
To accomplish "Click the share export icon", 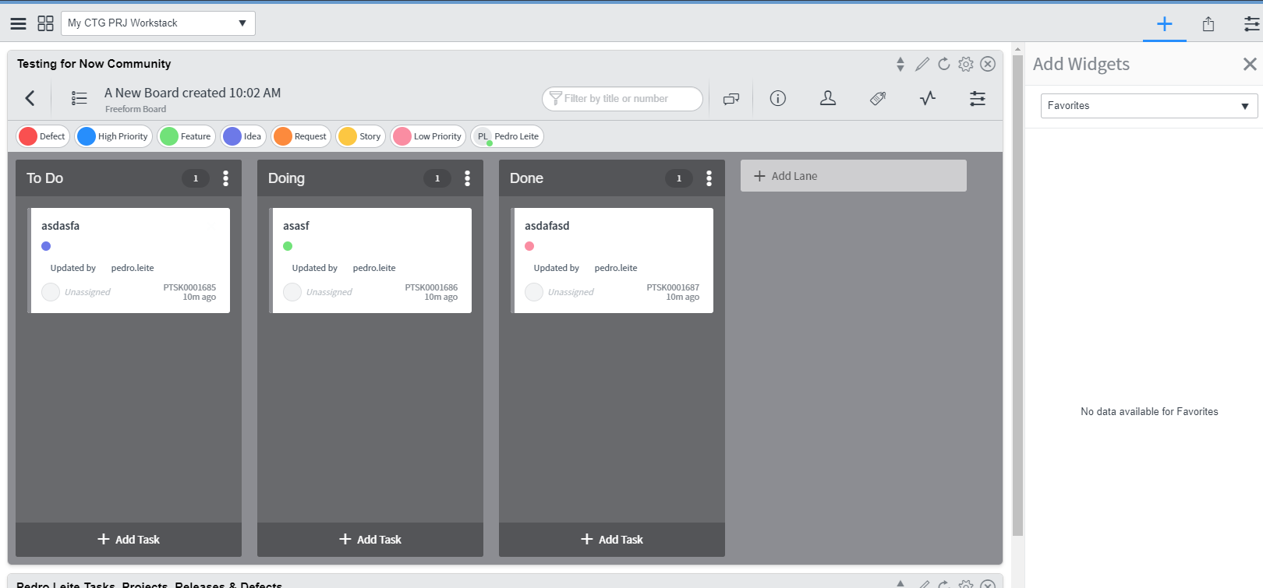I will tap(1208, 24).
